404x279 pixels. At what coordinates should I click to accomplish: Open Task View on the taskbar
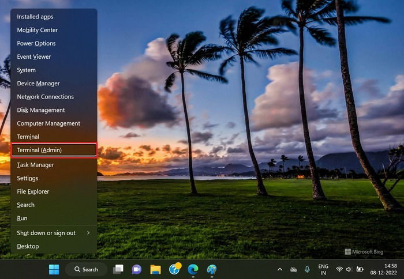pyautogui.click(x=118, y=269)
